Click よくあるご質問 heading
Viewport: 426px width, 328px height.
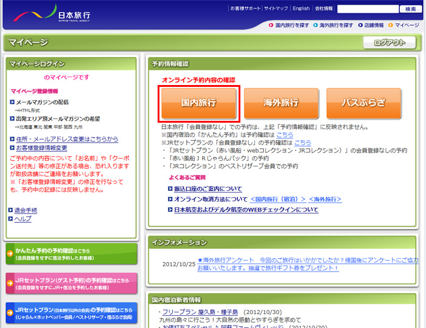[x=187, y=177]
